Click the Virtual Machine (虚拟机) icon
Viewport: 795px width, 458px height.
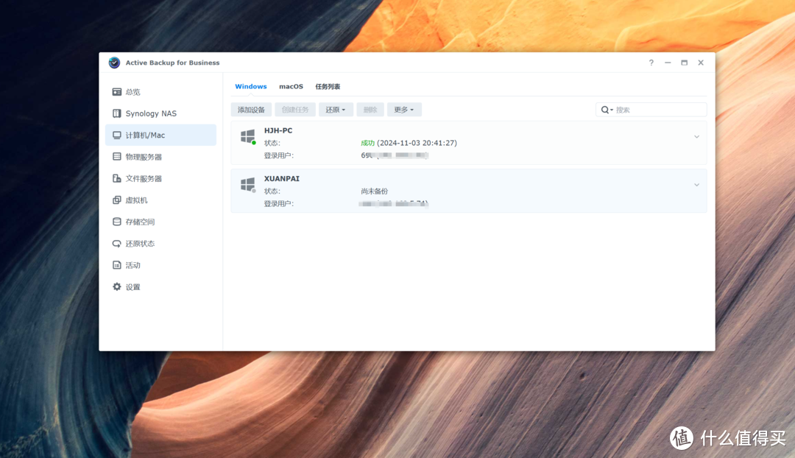coord(116,200)
